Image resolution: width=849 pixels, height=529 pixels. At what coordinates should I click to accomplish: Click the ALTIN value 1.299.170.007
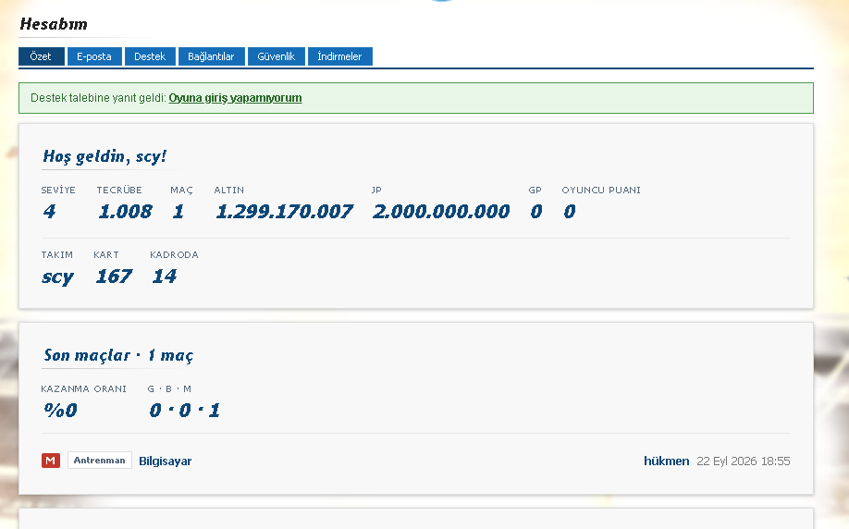[284, 211]
